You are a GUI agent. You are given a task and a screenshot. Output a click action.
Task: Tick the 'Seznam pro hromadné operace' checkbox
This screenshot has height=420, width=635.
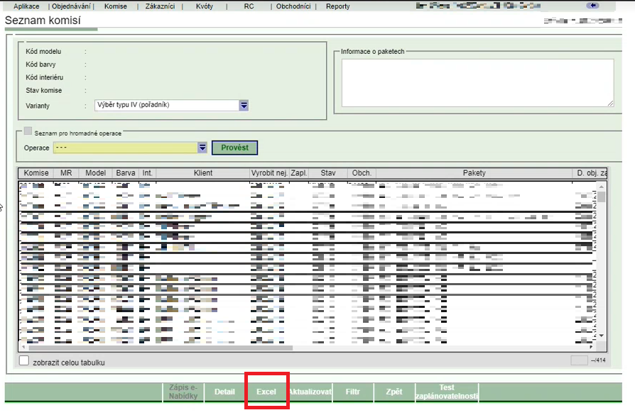[28, 131]
